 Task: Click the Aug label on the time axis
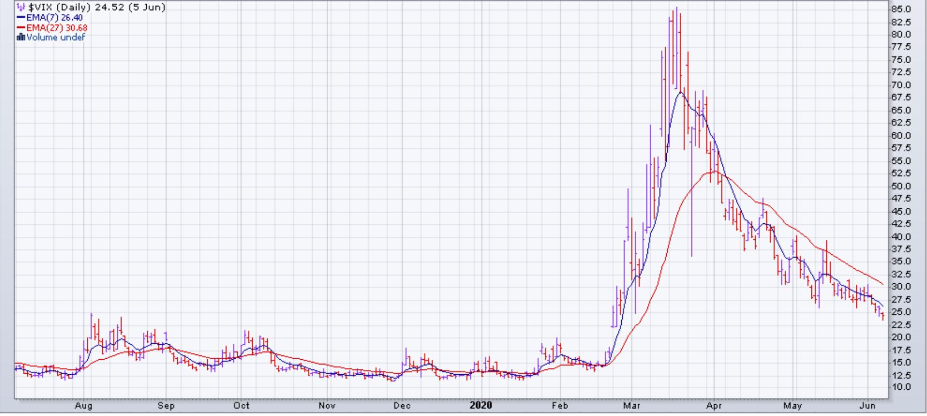(x=84, y=406)
